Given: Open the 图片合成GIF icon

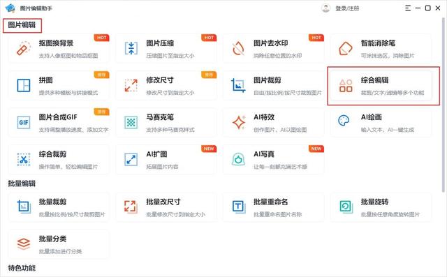Looking at the screenshot, I should [x=24, y=122].
